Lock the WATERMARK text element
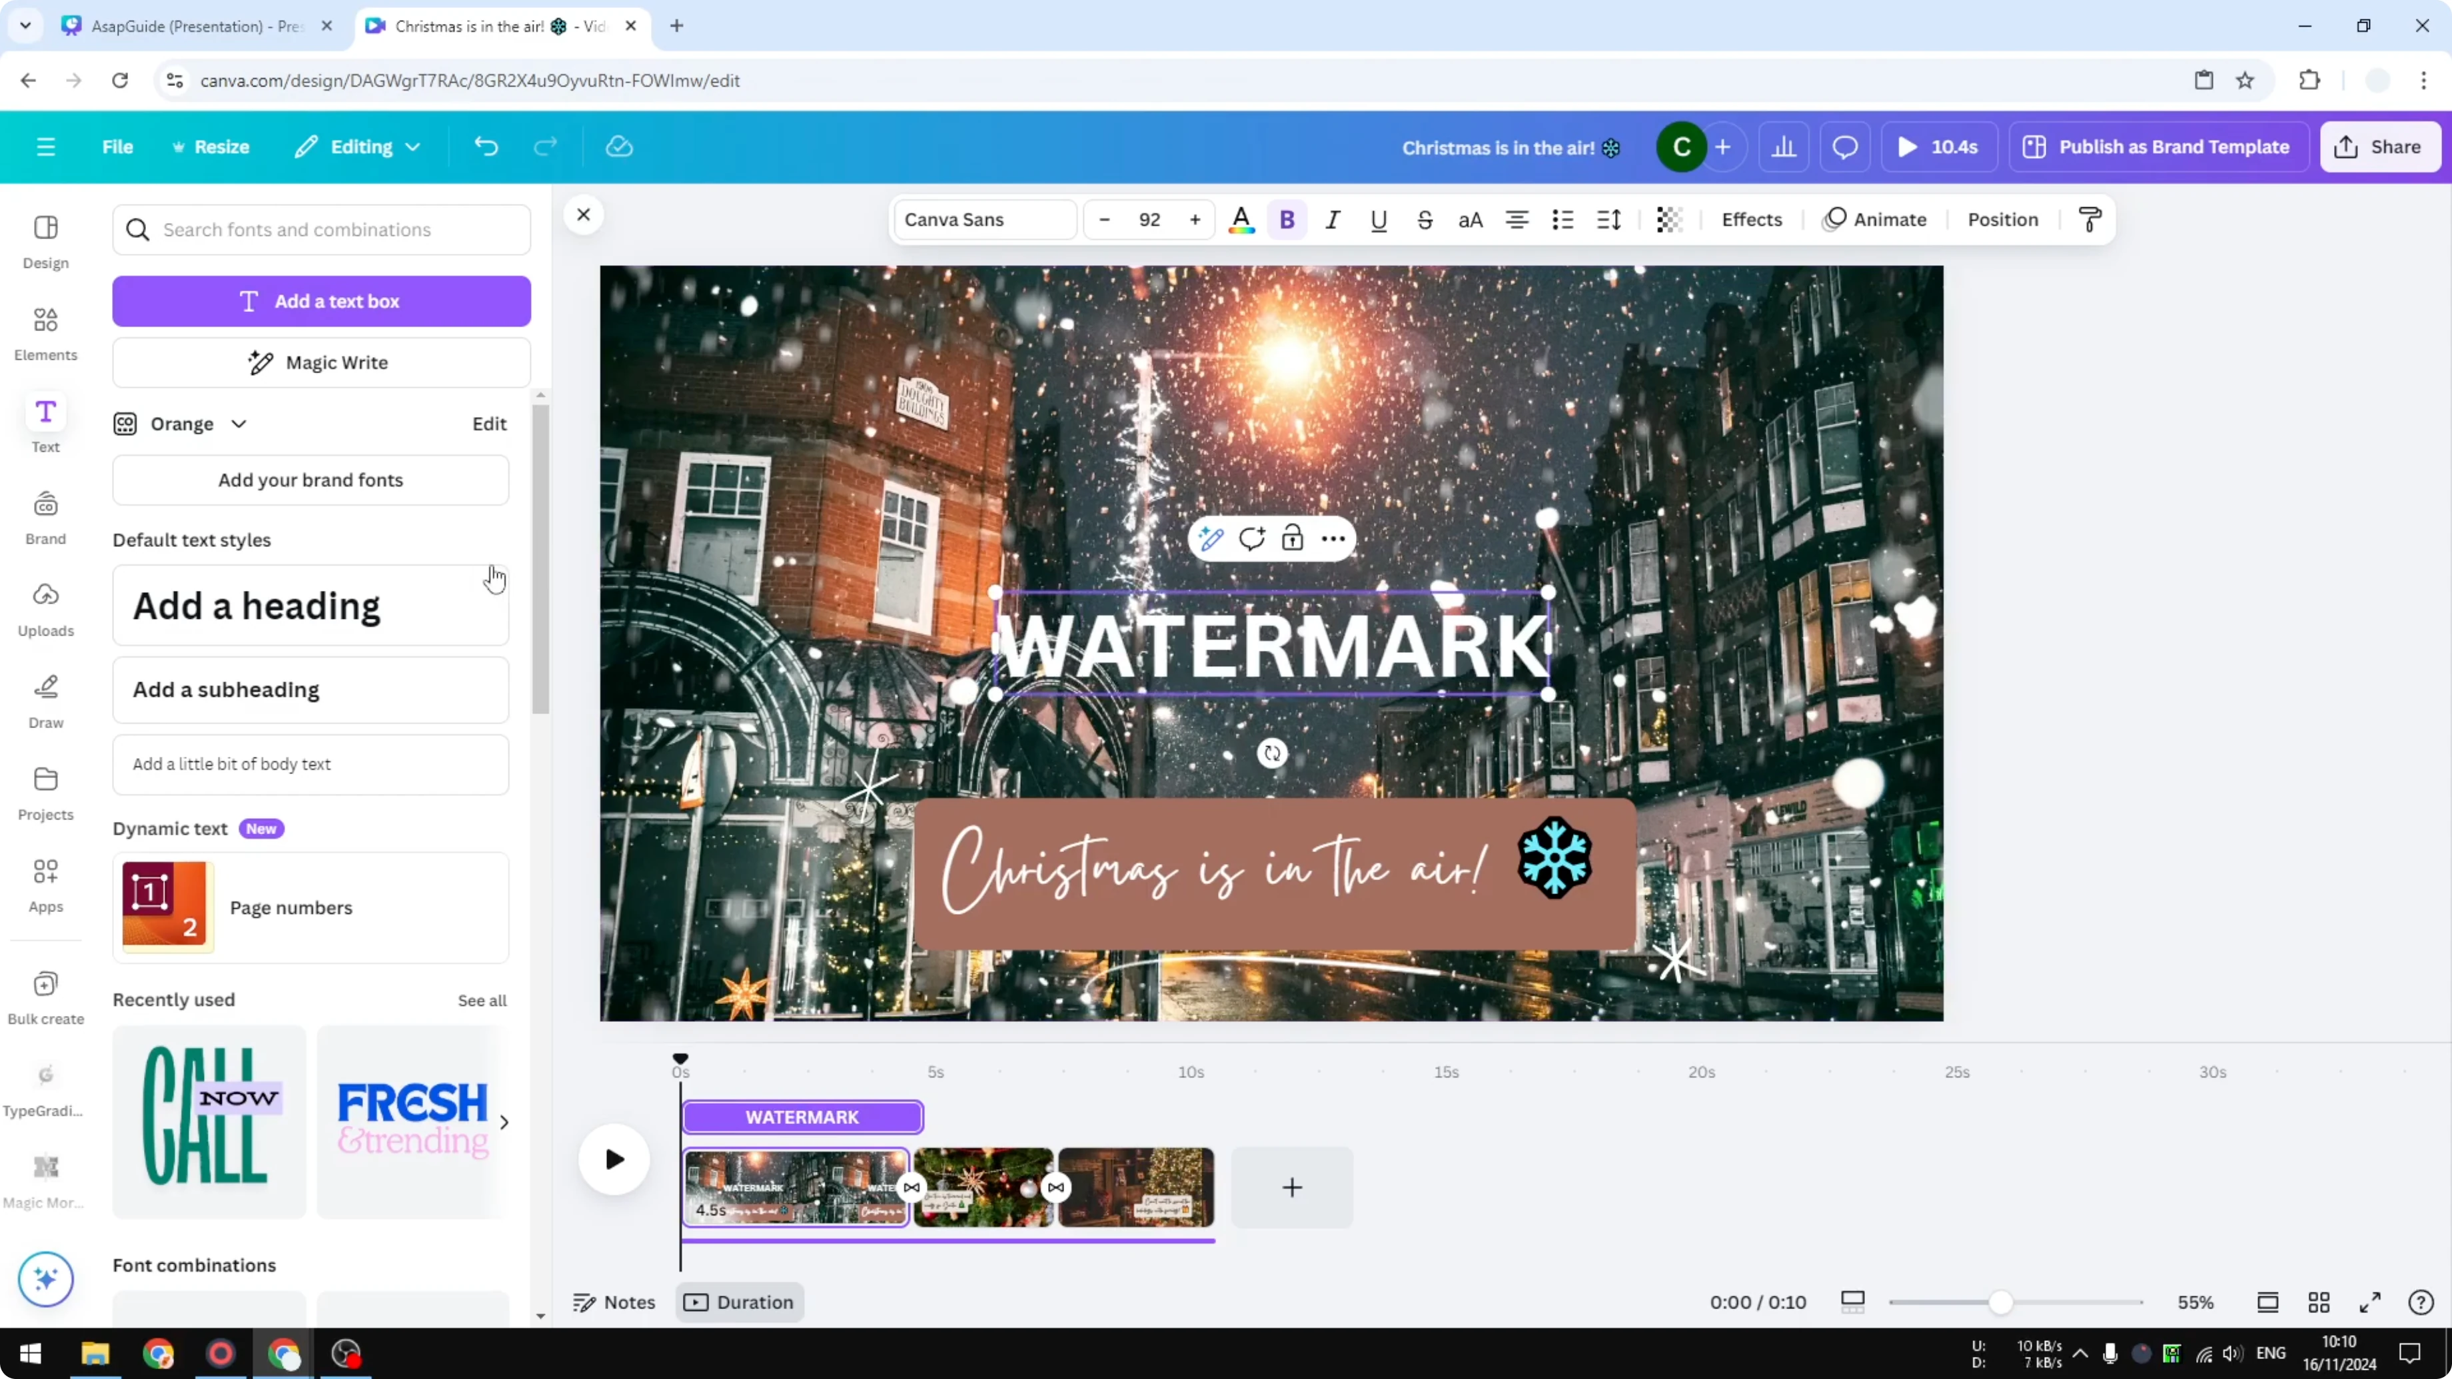Image resolution: width=2452 pixels, height=1379 pixels. click(x=1293, y=538)
